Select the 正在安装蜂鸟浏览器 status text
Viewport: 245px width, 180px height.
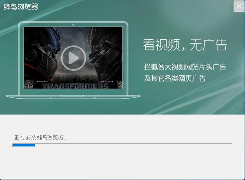pos(40,137)
